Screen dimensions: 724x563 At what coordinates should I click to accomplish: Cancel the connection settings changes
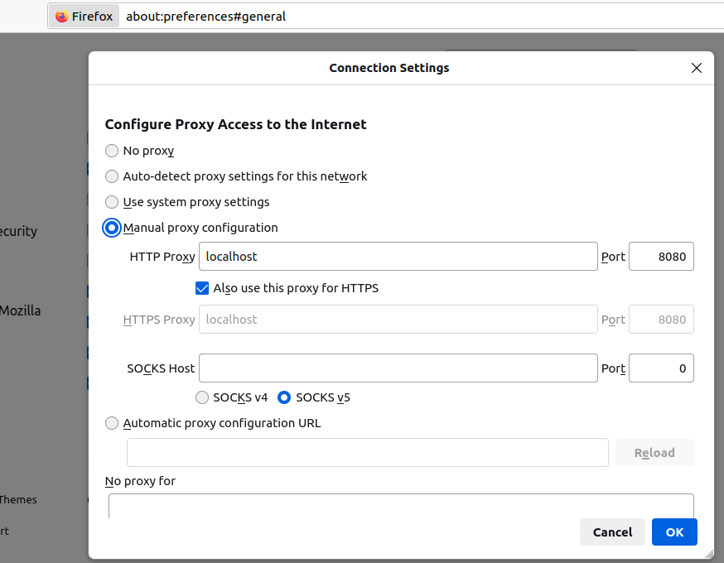click(x=612, y=532)
